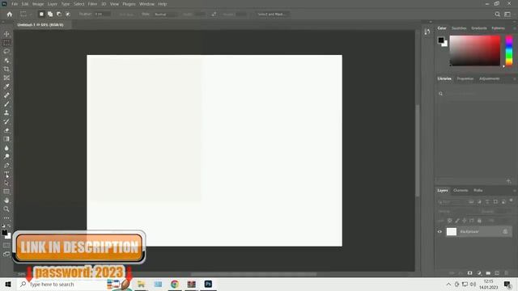
Task: Change the screen mode
Action: pos(6,254)
